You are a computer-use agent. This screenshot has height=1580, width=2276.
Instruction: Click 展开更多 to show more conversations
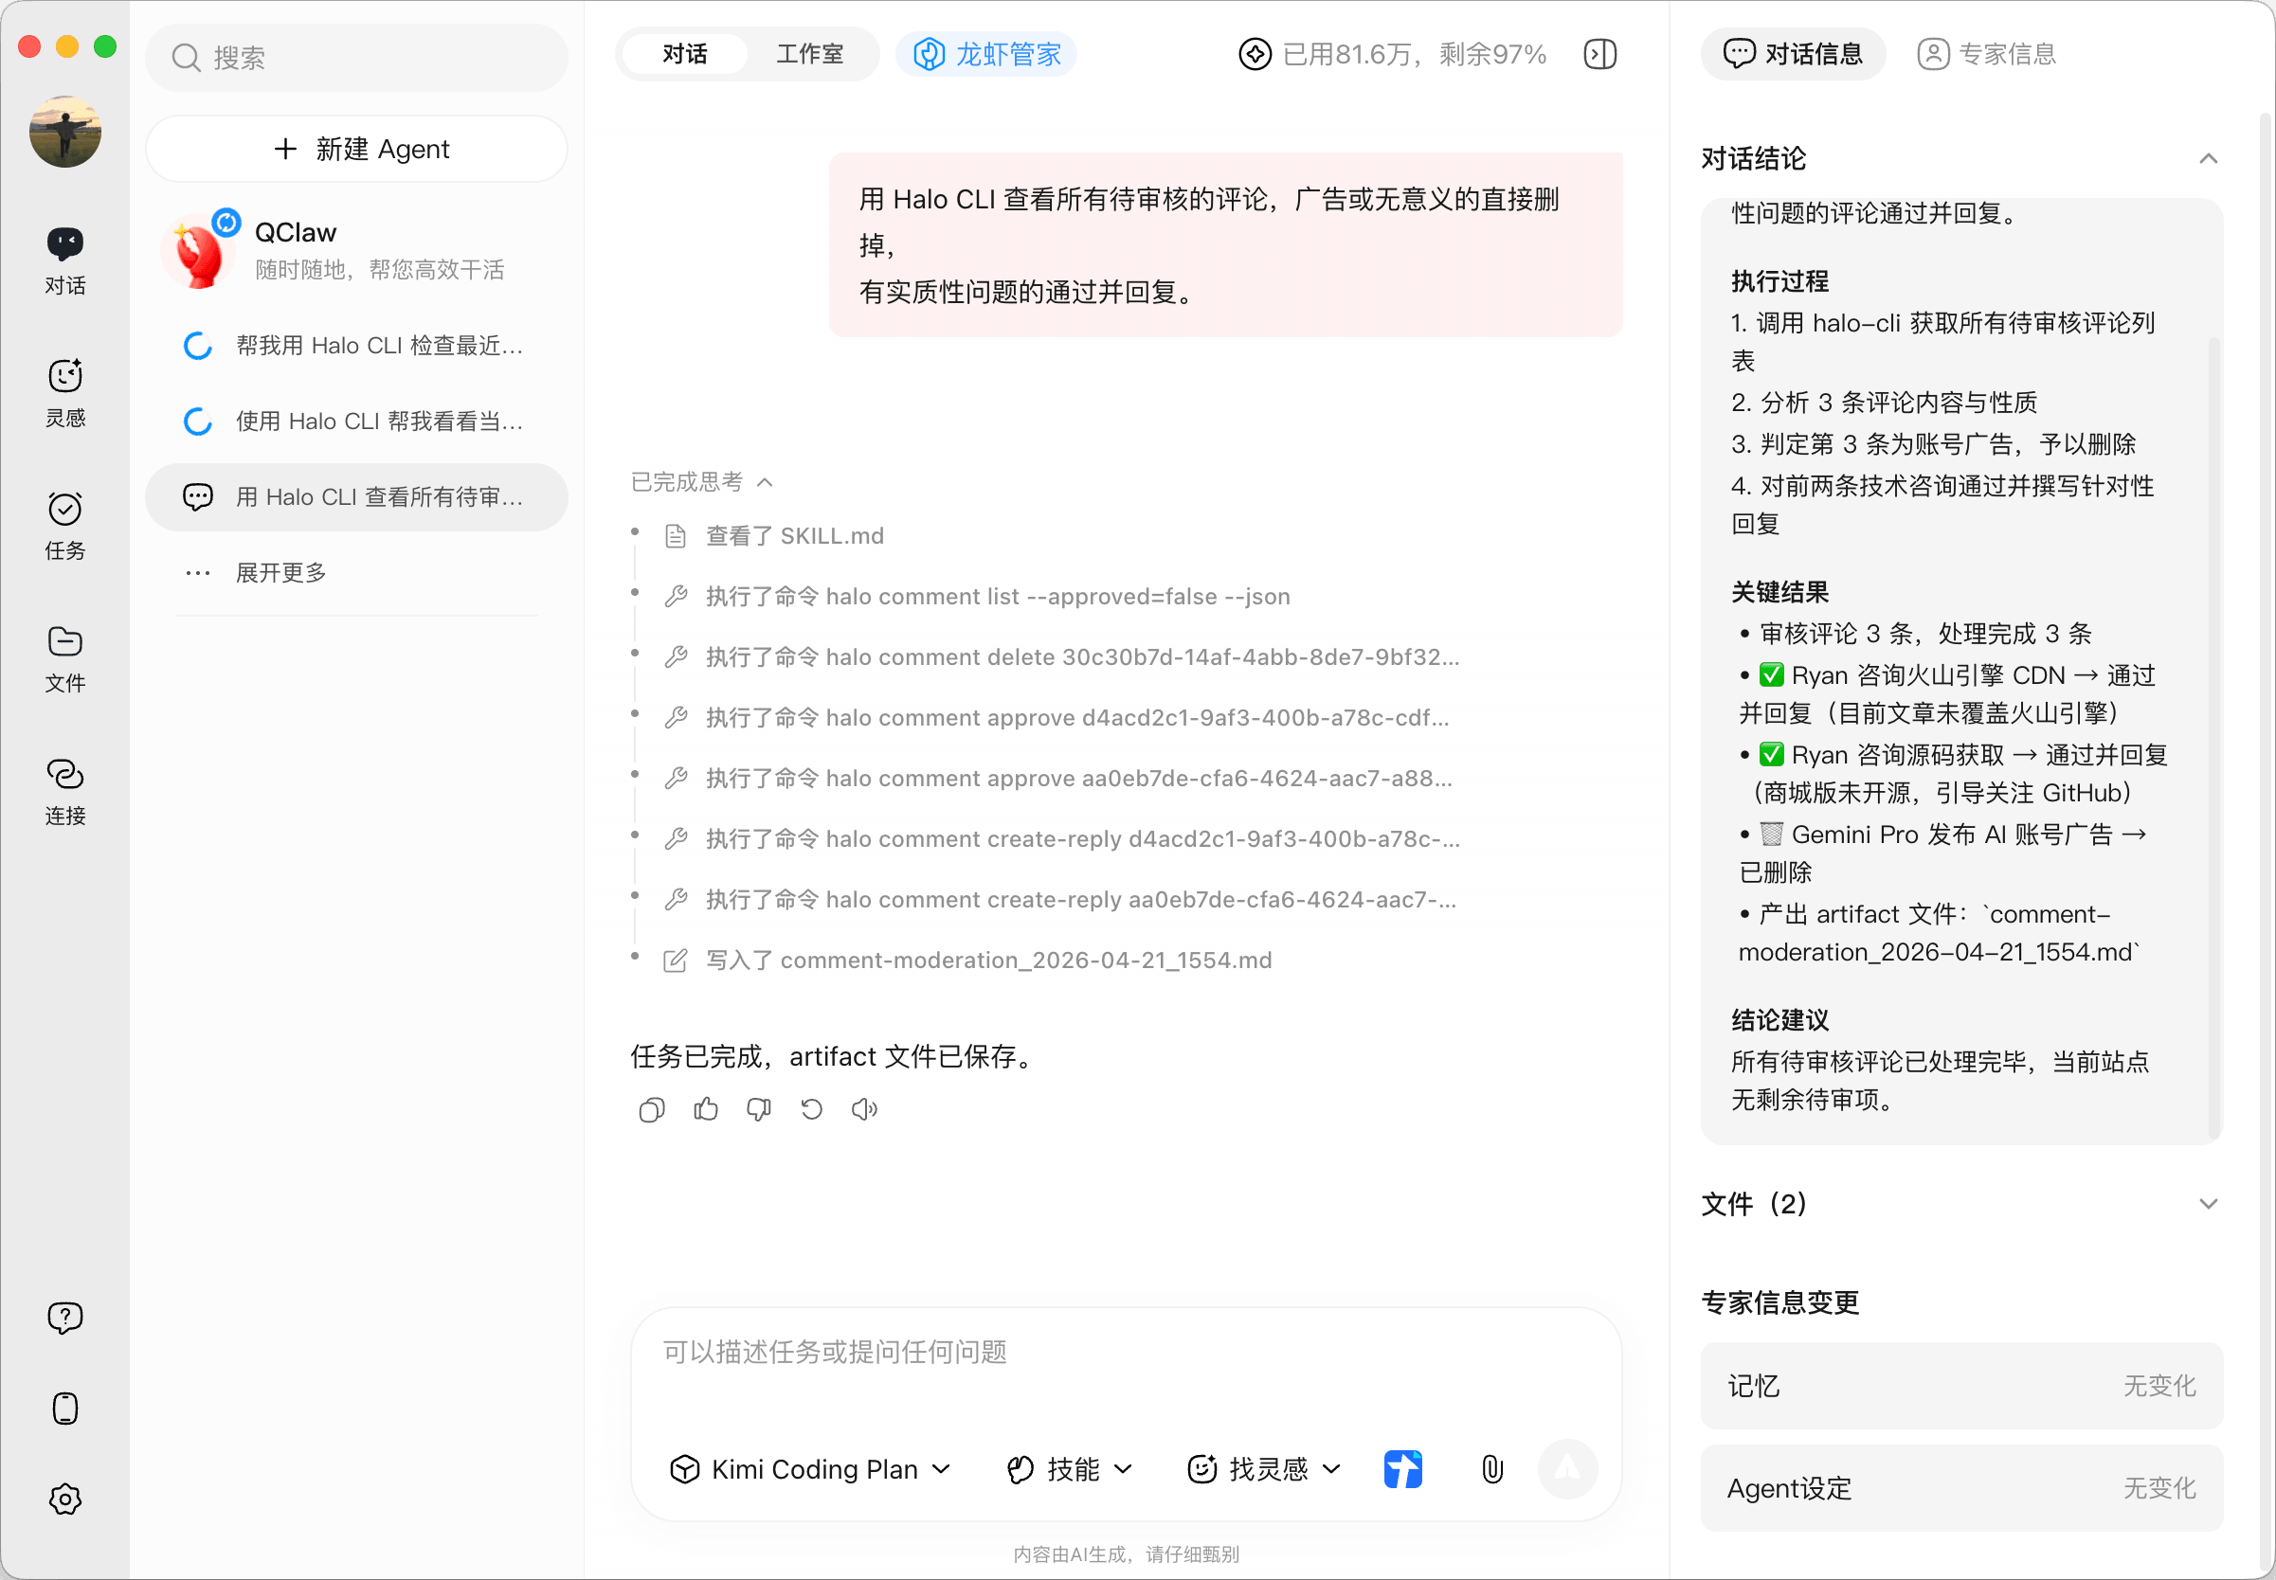(x=280, y=572)
